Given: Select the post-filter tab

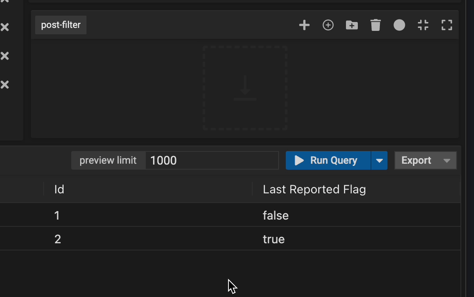Looking at the screenshot, I should point(61,25).
